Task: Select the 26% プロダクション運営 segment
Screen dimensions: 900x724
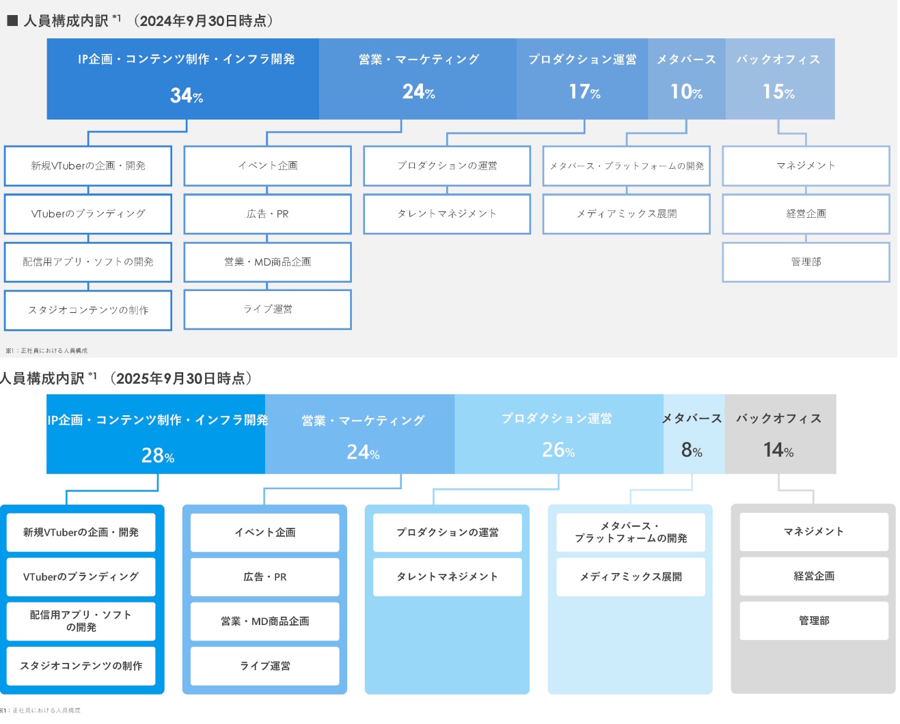Action: pyautogui.click(x=558, y=434)
